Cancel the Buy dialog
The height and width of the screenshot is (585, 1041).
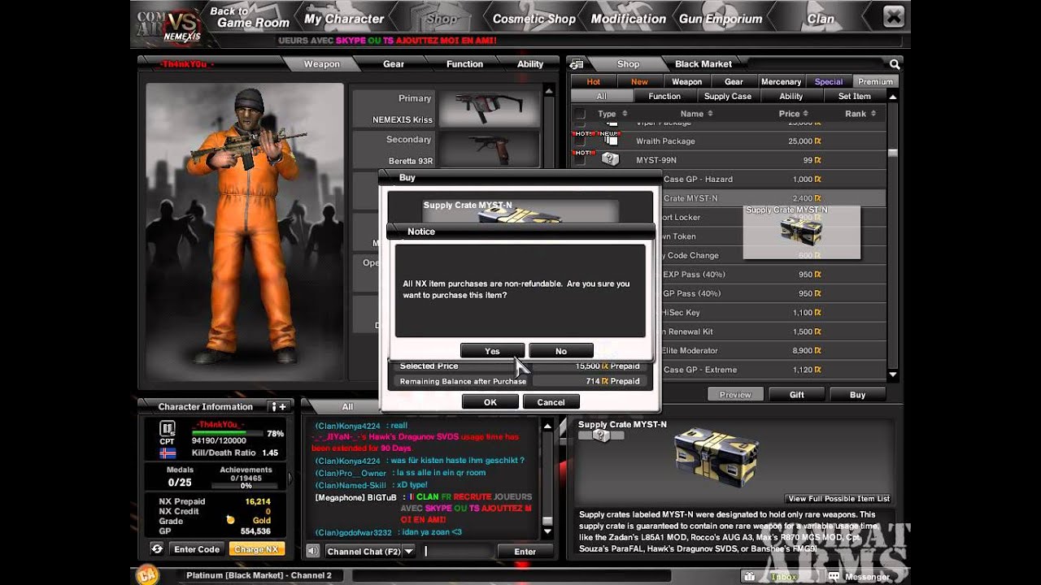coord(551,401)
